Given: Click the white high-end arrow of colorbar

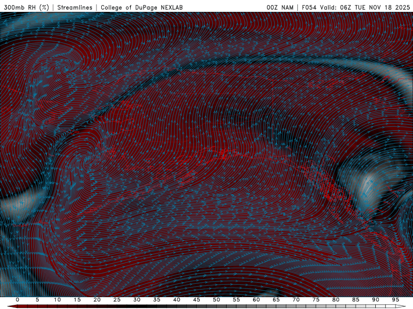Looking at the screenshot, I should (x=401, y=306).
